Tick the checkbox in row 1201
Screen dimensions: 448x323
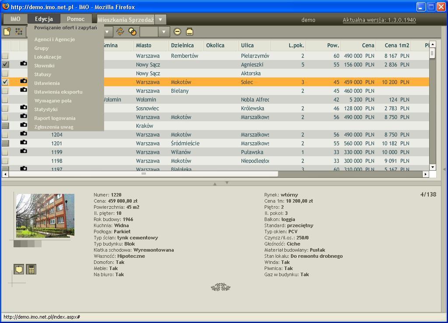tap(5, 144)
